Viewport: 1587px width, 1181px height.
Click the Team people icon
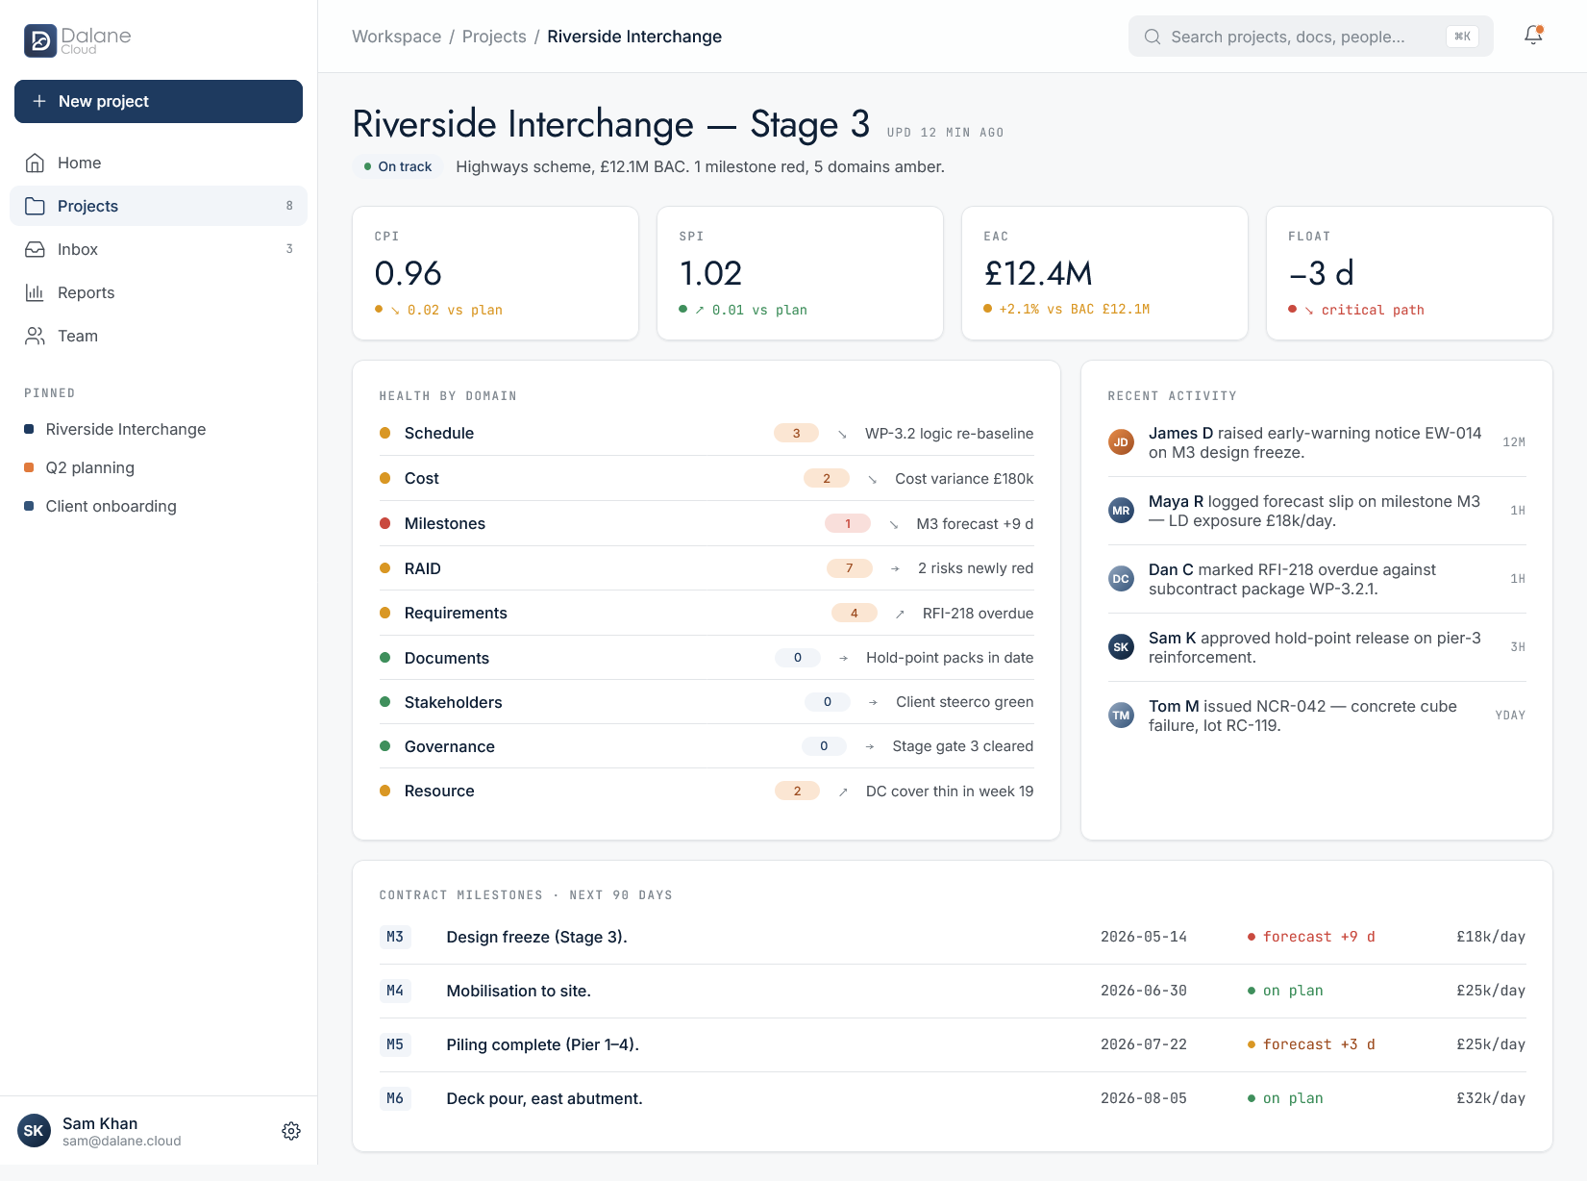pyautogui.click(x=36, y=336)
